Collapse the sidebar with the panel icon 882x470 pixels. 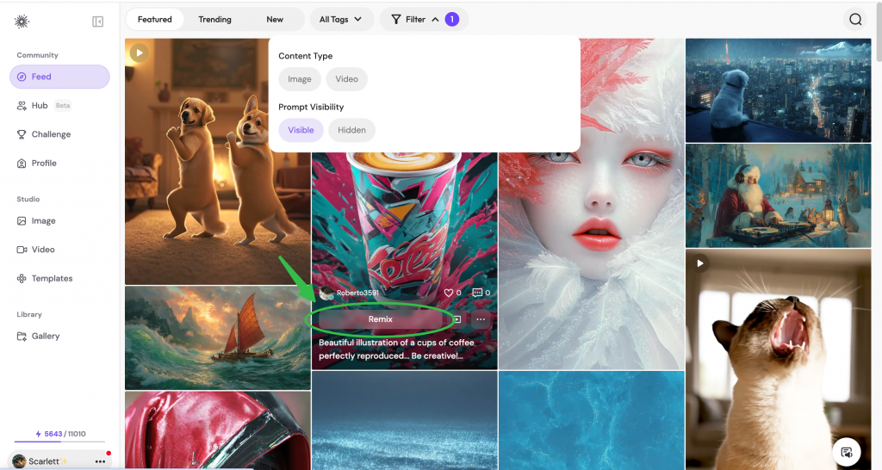coord(98,22)
